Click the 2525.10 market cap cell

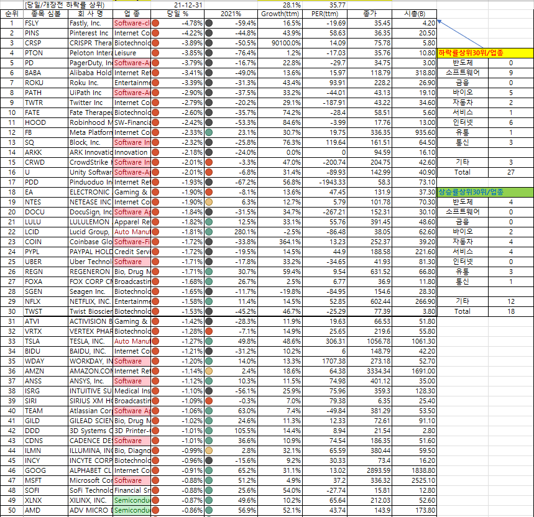pyautogui.click(x=415, y=480)
